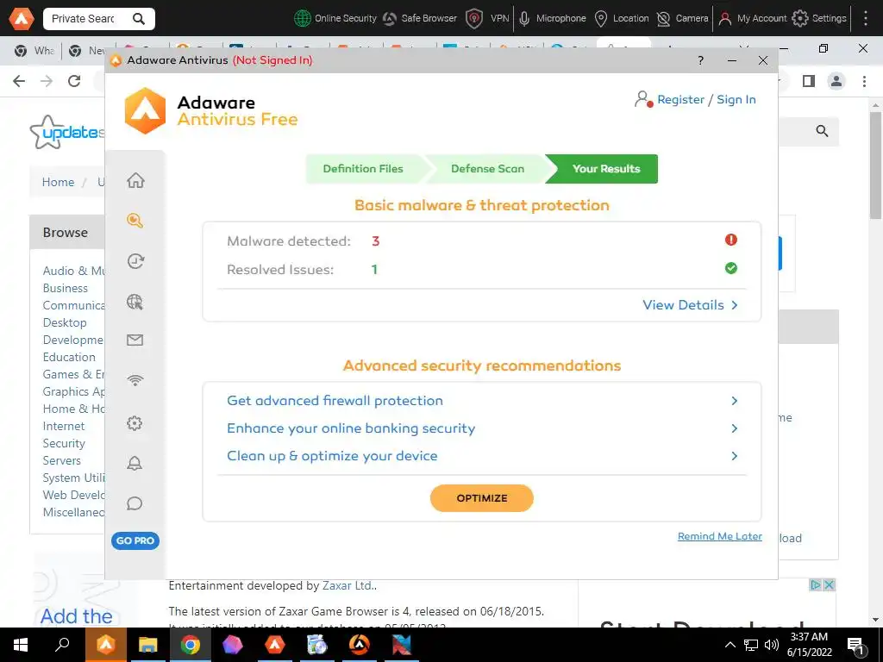Switch to the 'Wha' browser tab
Image resolution: width=883 pixels, height=662 pixels.
tap(34, 51)
